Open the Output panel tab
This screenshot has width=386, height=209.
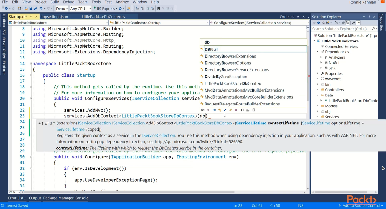tap(35, 198)
